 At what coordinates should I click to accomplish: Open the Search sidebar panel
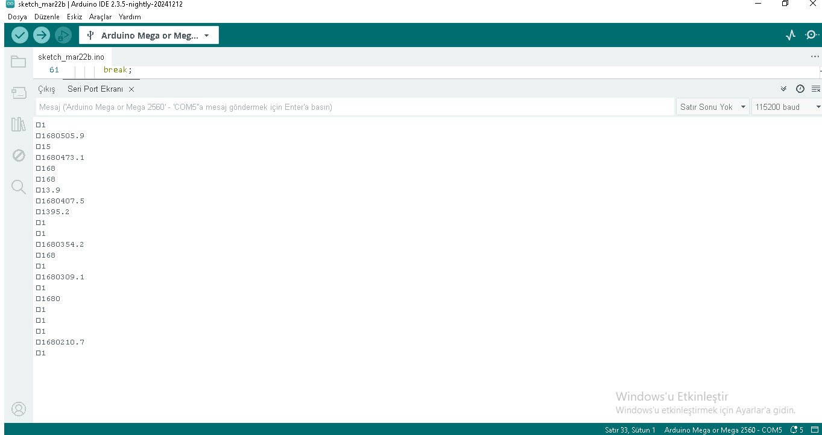18,186
